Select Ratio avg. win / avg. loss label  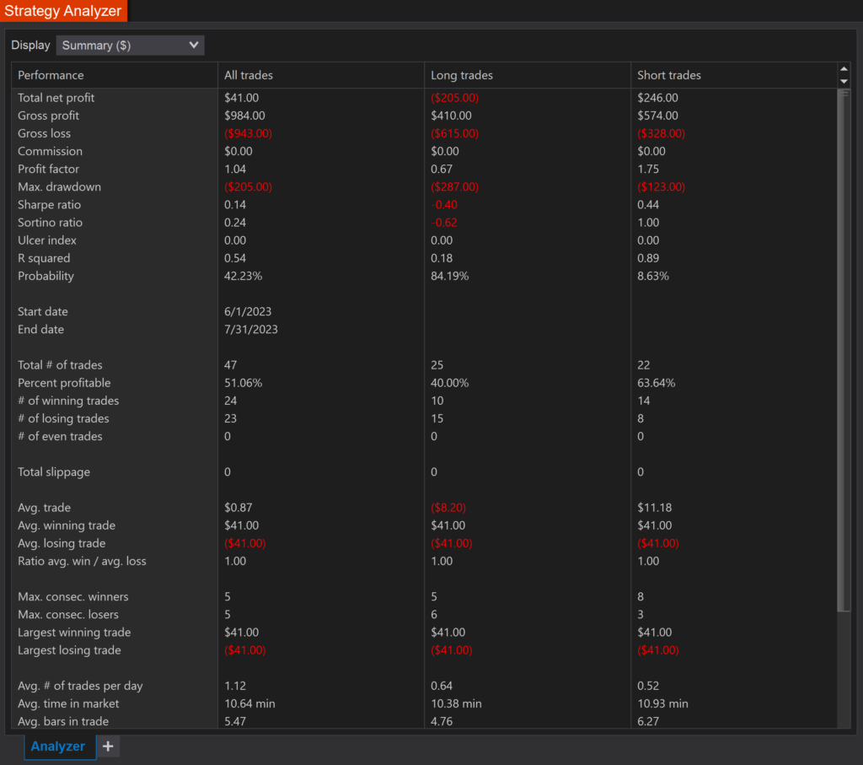pyautogui.click(x=82, y=561)
